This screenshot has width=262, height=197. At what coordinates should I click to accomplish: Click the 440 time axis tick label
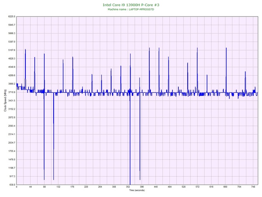[x=156, y=187]
